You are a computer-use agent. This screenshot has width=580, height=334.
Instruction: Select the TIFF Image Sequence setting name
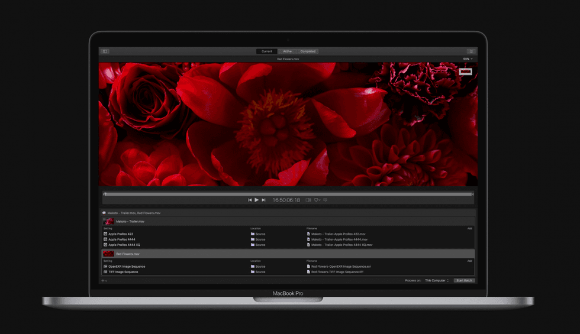click(x=123, y=271)
